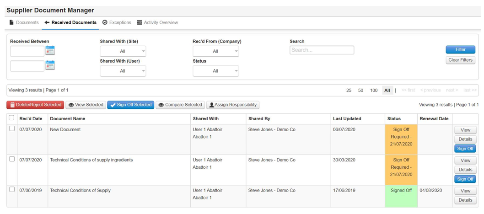Show 50 results per page
The image size is (484, 214).
coord(360,91)
